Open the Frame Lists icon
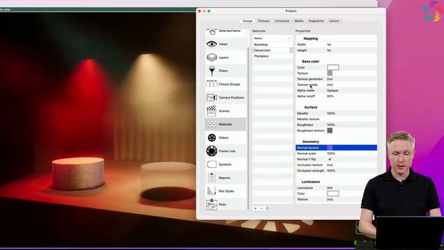This screenshot has height=250, width=444. tap(212, 151)
